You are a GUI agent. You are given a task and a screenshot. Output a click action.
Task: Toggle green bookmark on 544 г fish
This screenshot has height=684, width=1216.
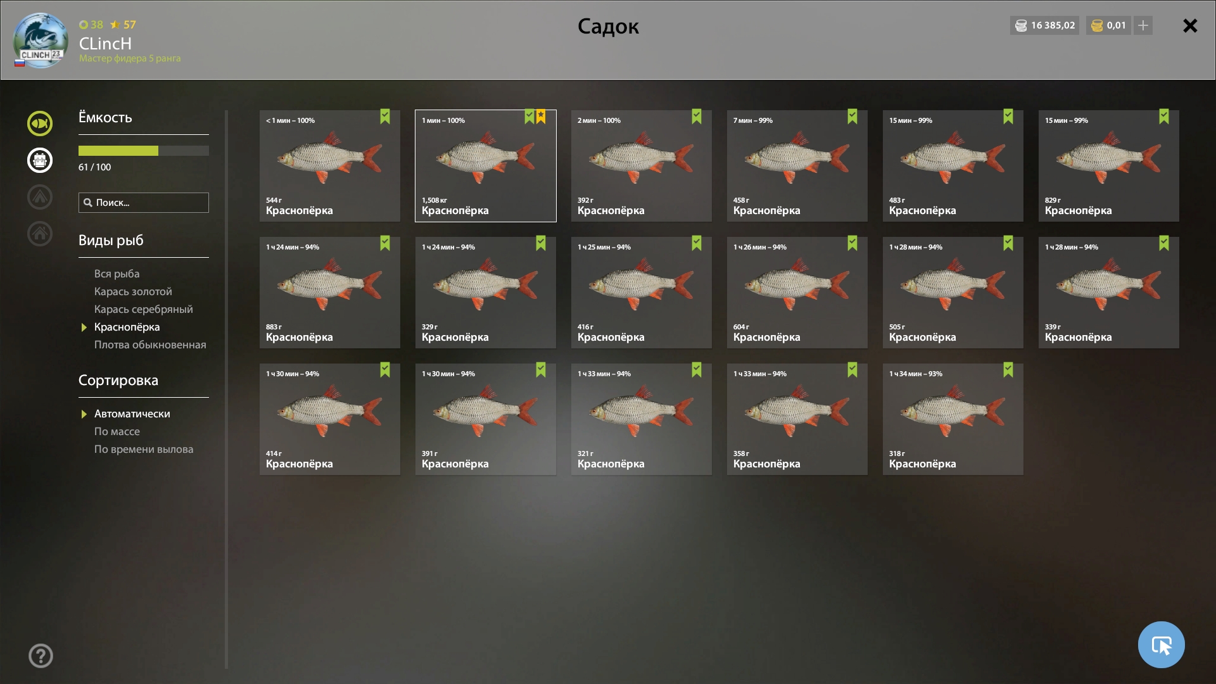click(385, 117)
